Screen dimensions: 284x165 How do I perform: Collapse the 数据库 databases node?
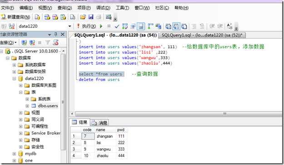click(x=8, y=58)
